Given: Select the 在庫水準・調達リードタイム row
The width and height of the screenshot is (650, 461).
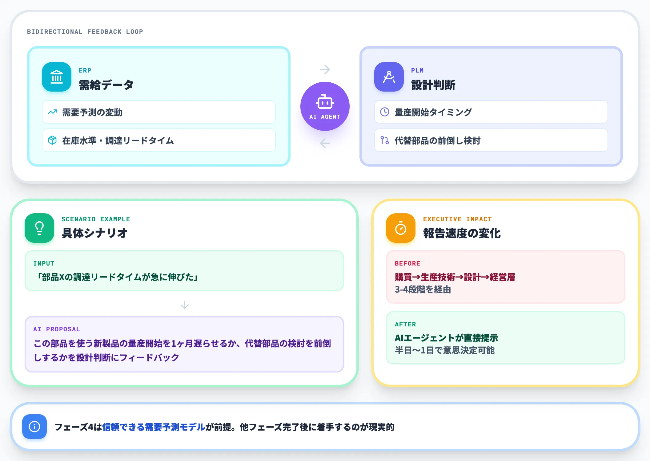Looking at the screenshot, I should coord(159,140).
